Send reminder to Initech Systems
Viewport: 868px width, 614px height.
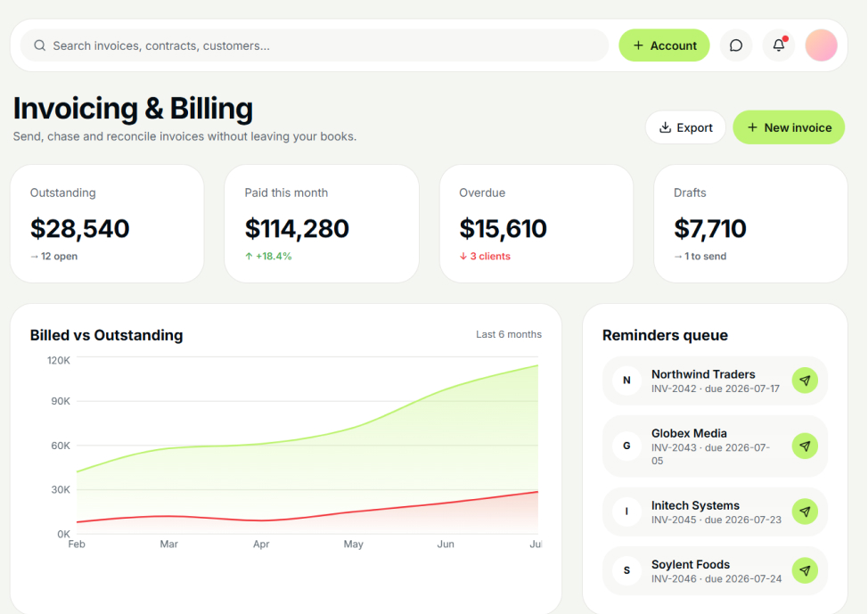[x=805, y=512]
